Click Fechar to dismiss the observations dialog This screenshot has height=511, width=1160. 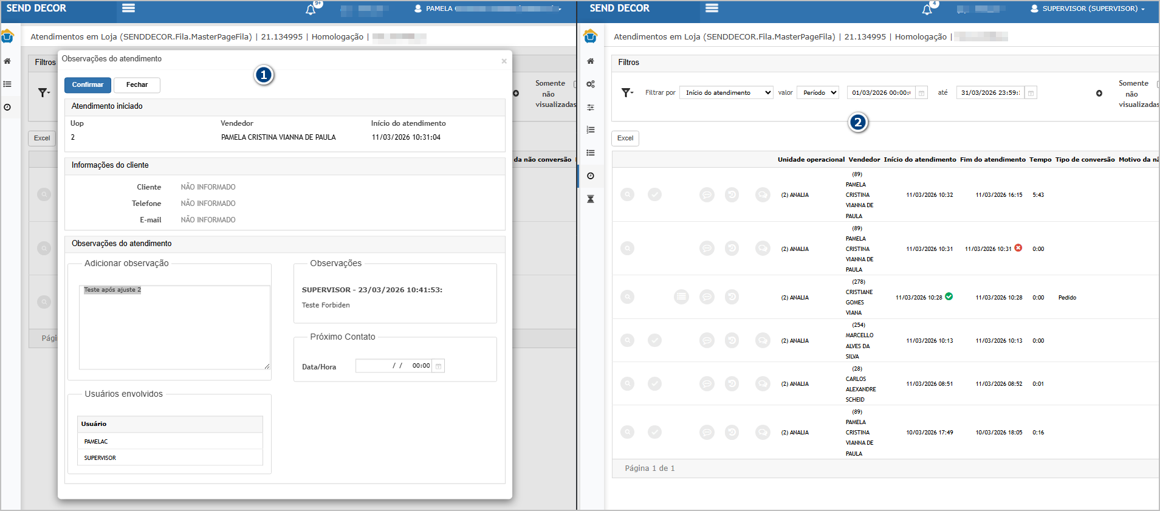pyautogui.click(x=137, y=85)
